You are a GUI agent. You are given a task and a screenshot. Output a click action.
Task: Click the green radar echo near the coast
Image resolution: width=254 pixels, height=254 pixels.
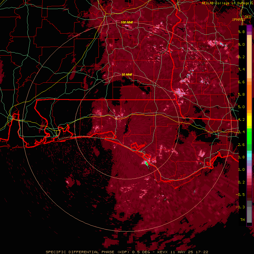pos(146,164)
